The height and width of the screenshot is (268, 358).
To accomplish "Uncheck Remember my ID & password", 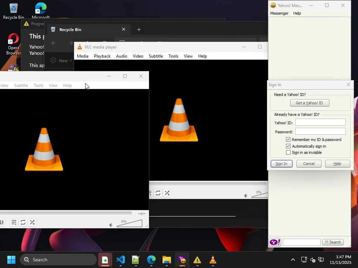I will [288, 140].
